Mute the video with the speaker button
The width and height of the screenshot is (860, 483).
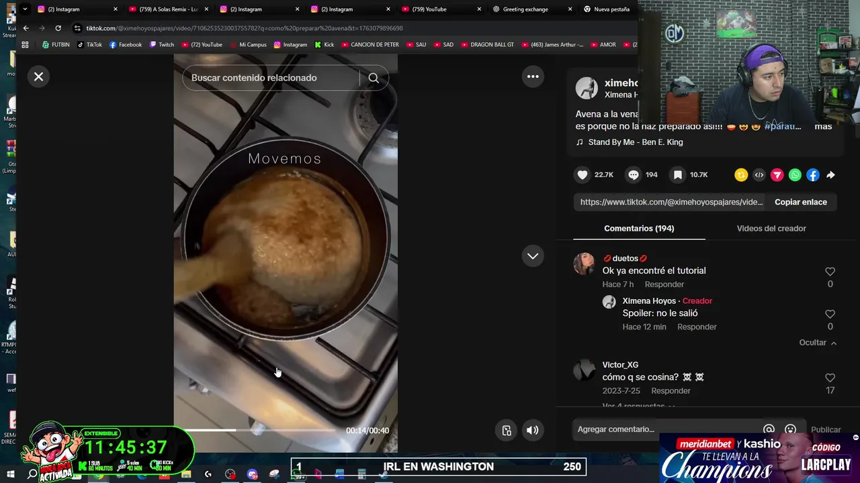pos(532,431)
